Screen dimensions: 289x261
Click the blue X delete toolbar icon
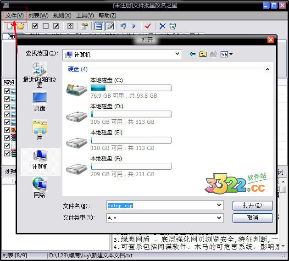pos(162,26)
